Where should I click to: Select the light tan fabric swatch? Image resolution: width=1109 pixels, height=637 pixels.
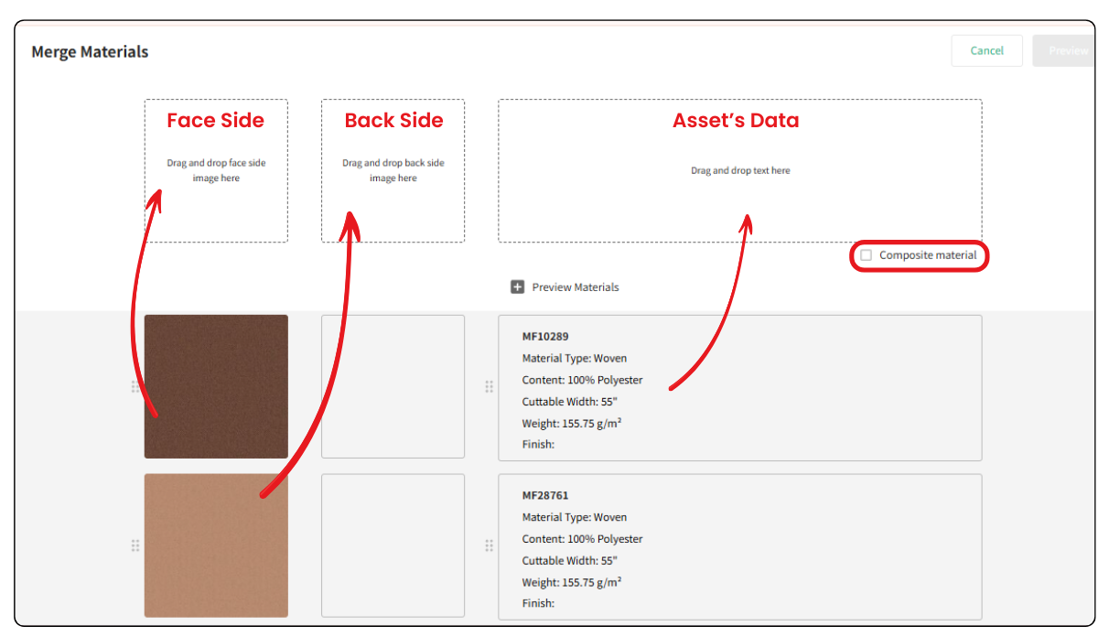[x=216, y=545]
